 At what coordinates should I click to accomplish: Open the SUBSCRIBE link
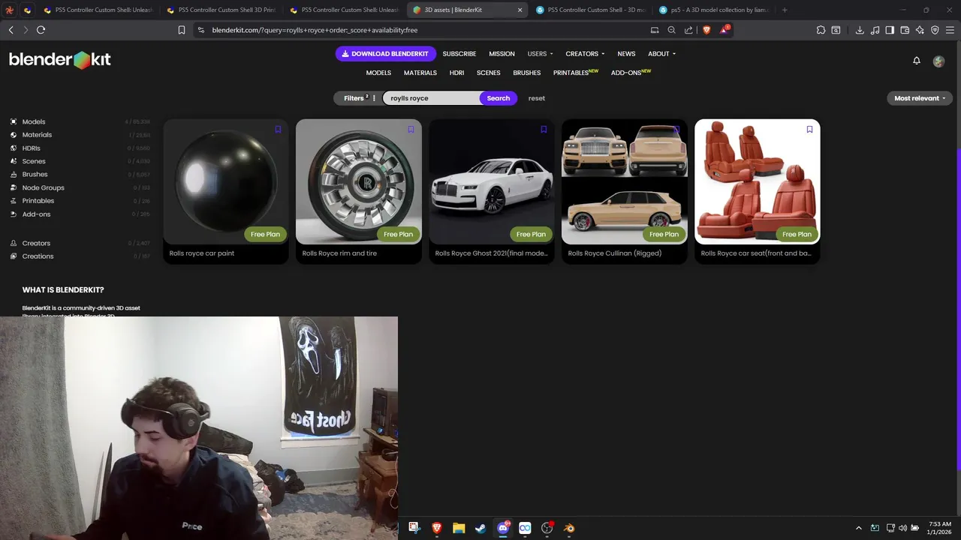pos(459,54)
